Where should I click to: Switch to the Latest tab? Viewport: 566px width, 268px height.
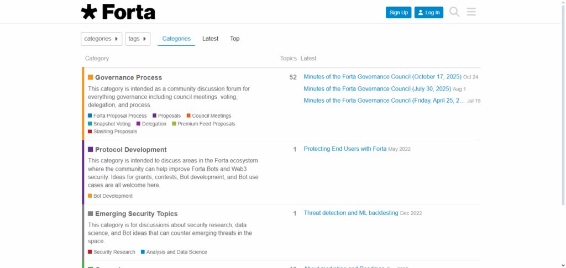pos(210,39)
